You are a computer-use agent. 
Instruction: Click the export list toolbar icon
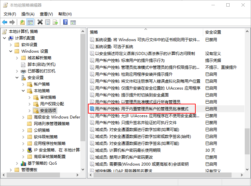55,22
